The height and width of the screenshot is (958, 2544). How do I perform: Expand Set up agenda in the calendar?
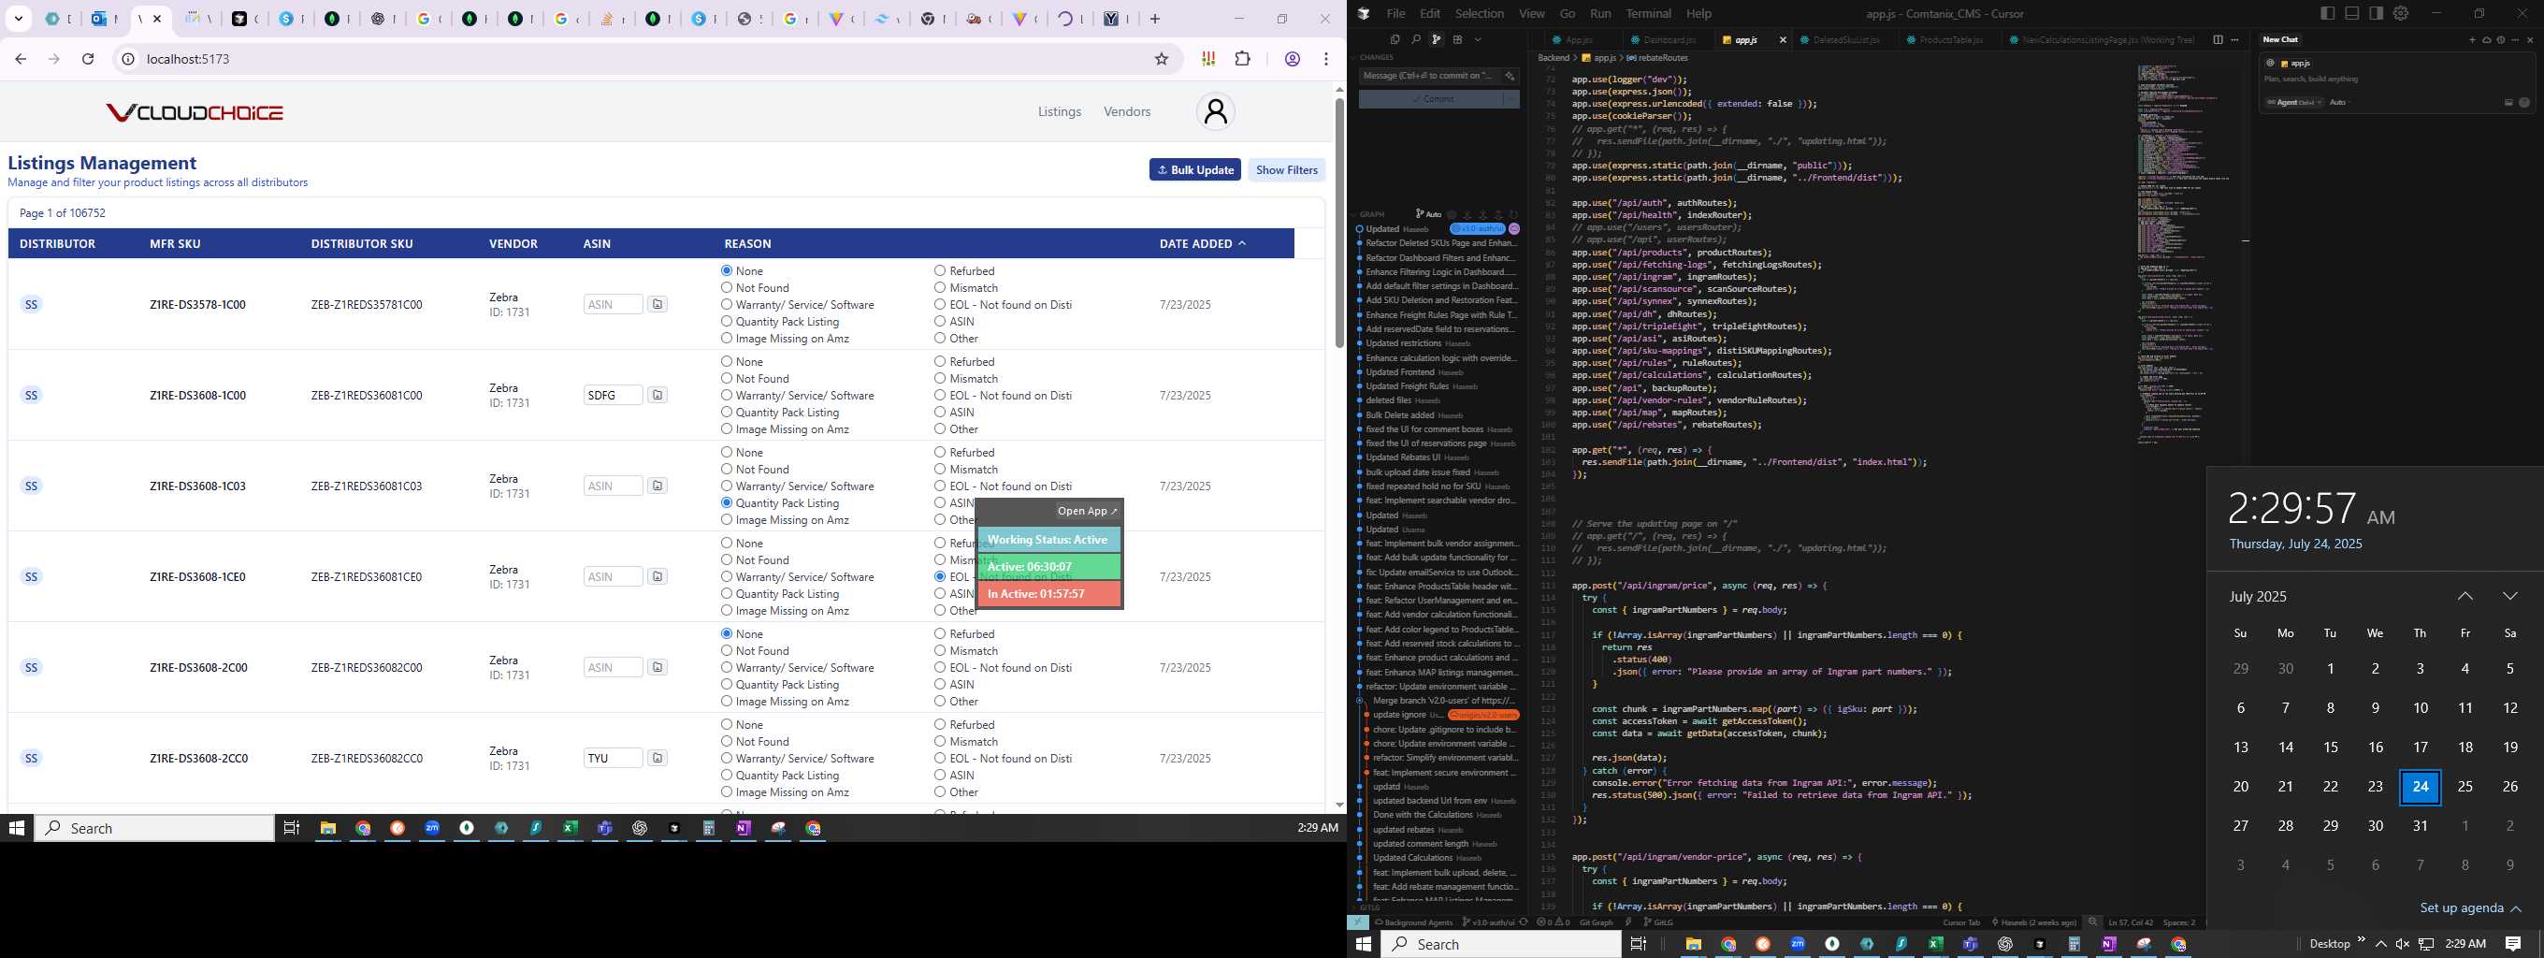click(2470, 908)
